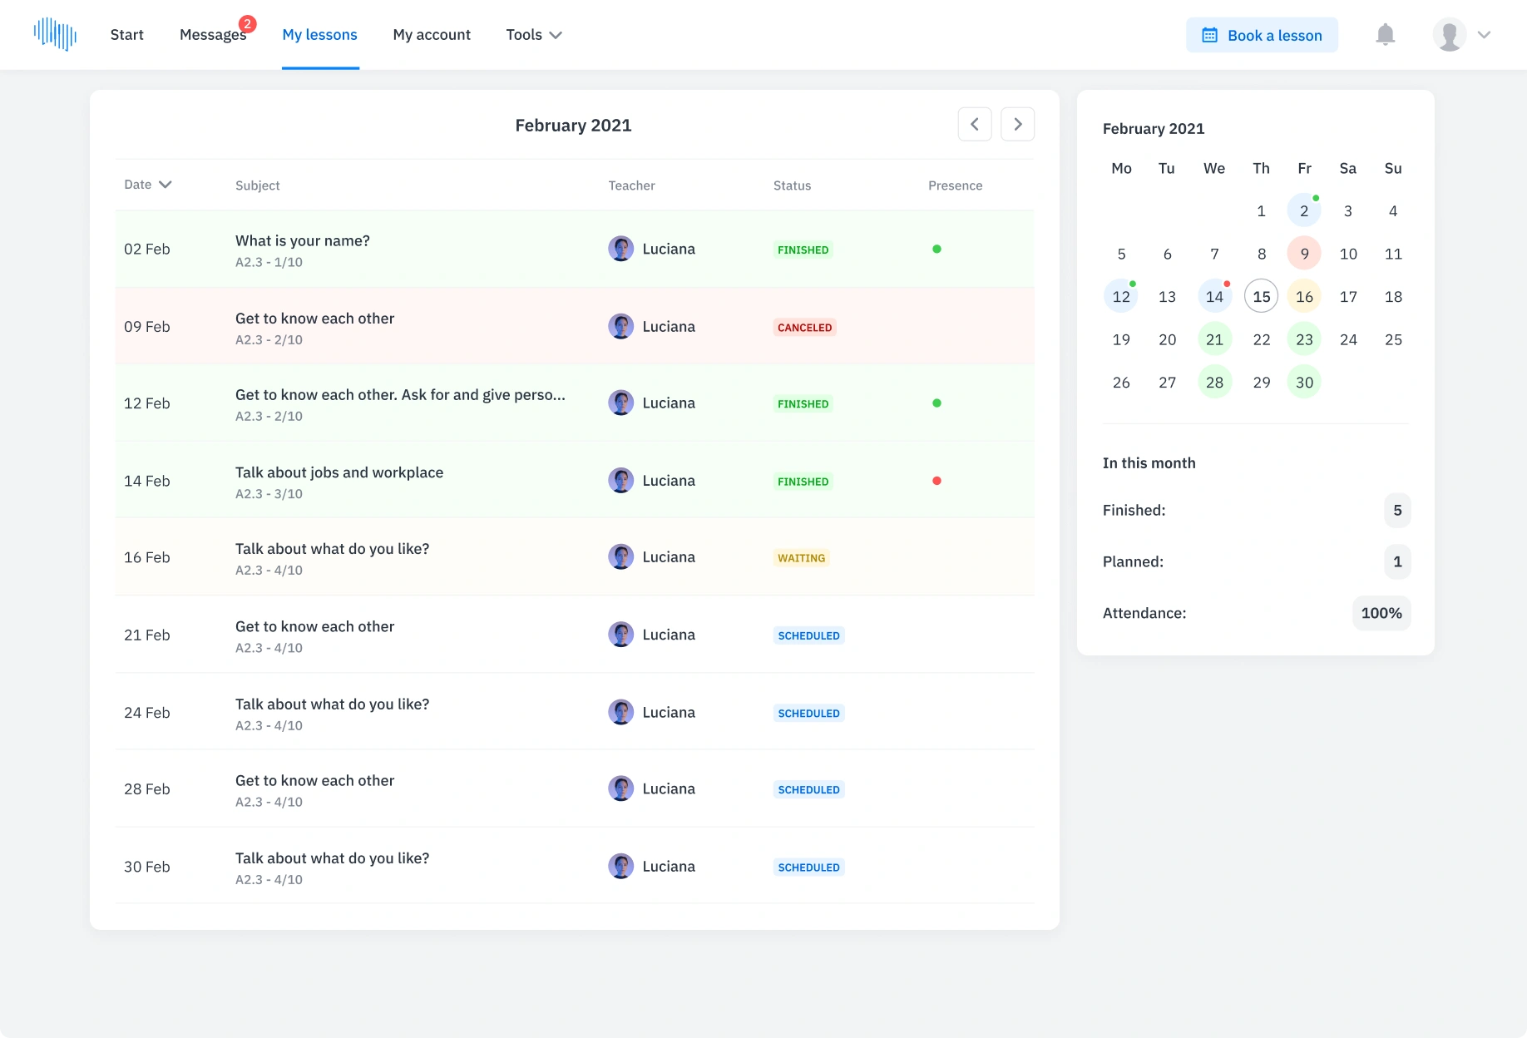1527x1038 pixels.
Task: Go to next month arrow
Action: click(1017, 125)
